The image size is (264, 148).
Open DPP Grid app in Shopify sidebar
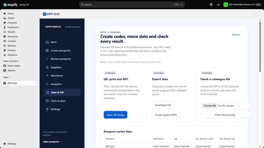19,83
